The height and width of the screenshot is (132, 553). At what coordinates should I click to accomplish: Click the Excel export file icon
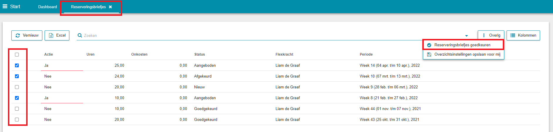pyautogui.click(x=51, y=35)
